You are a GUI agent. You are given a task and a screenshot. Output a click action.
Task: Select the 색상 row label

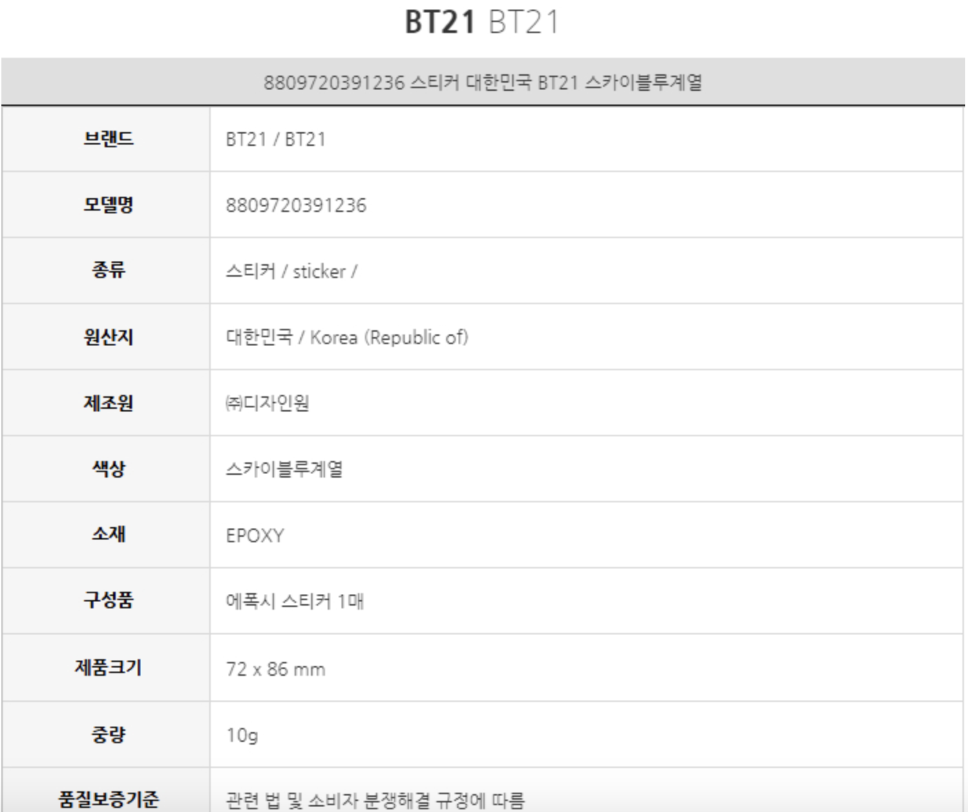[x=108, y=469]
